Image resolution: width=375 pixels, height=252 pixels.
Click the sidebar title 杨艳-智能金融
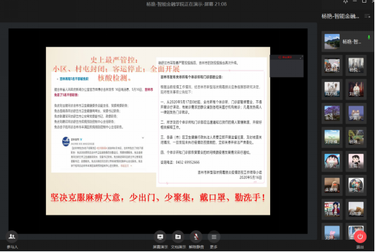pyautogui.click(x=340, y=16)
